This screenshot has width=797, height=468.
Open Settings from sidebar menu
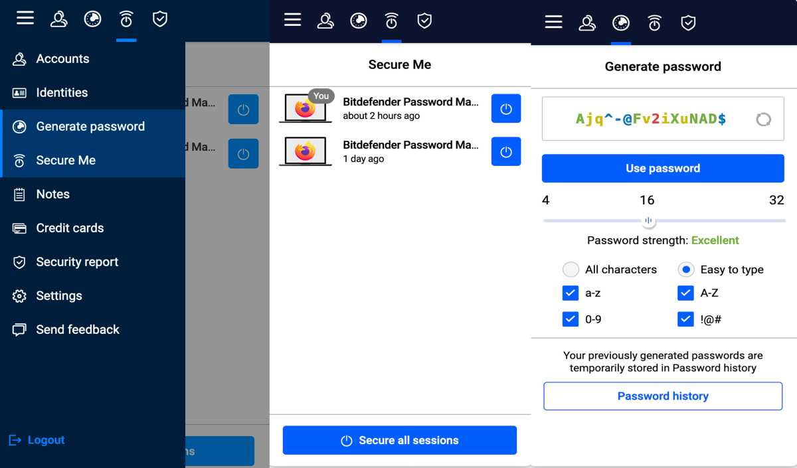(92, 295)
